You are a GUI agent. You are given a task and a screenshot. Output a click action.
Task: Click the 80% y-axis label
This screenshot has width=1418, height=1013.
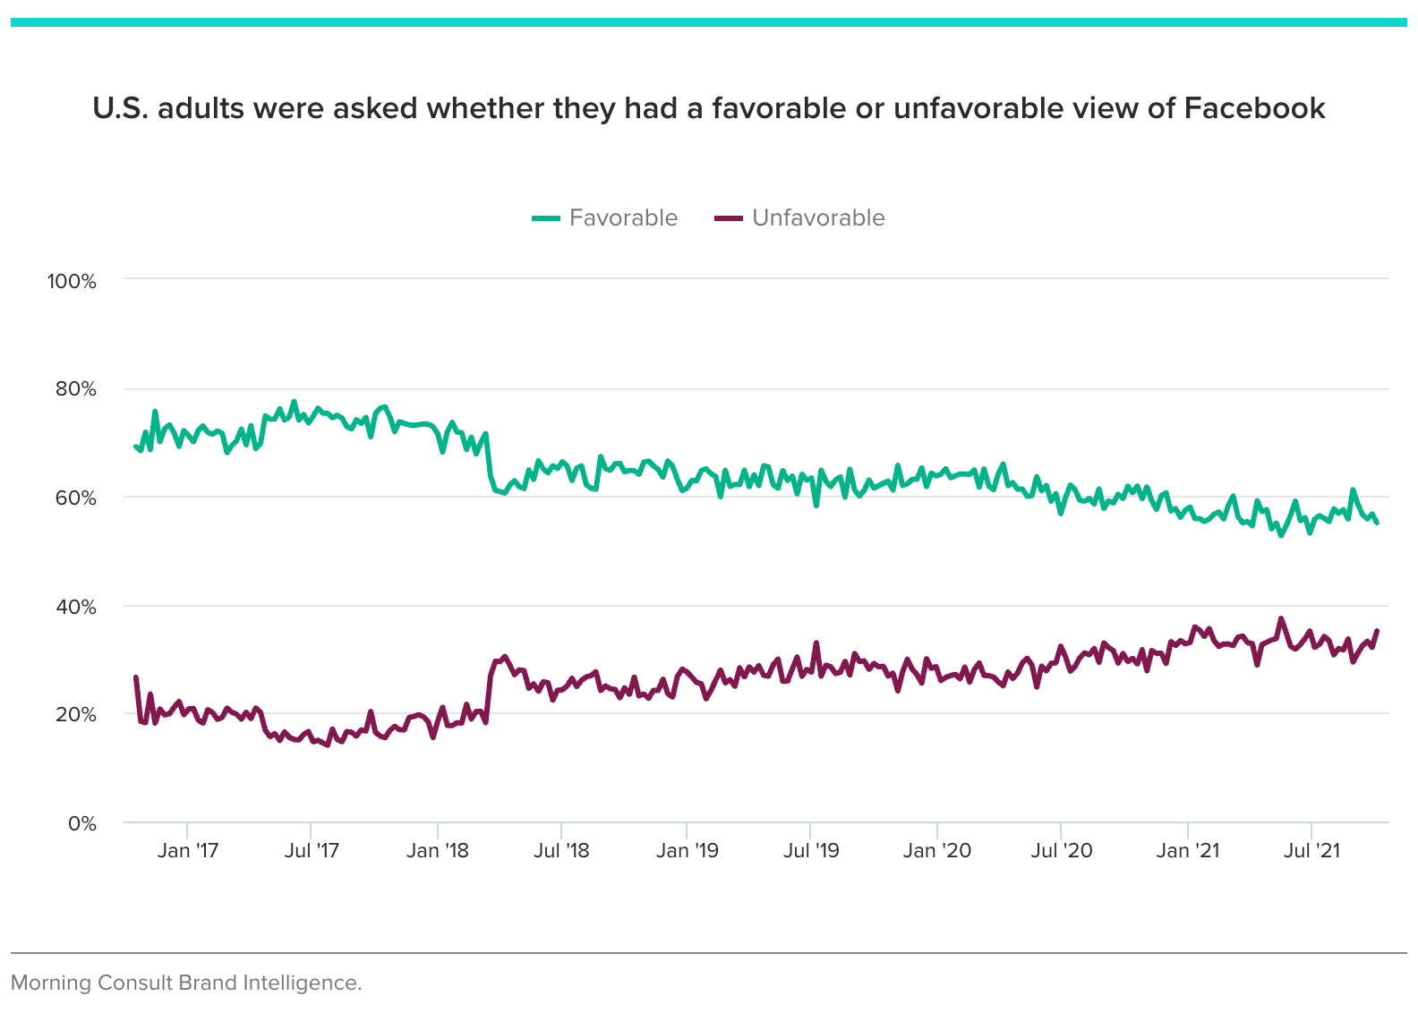pos(75,389)
